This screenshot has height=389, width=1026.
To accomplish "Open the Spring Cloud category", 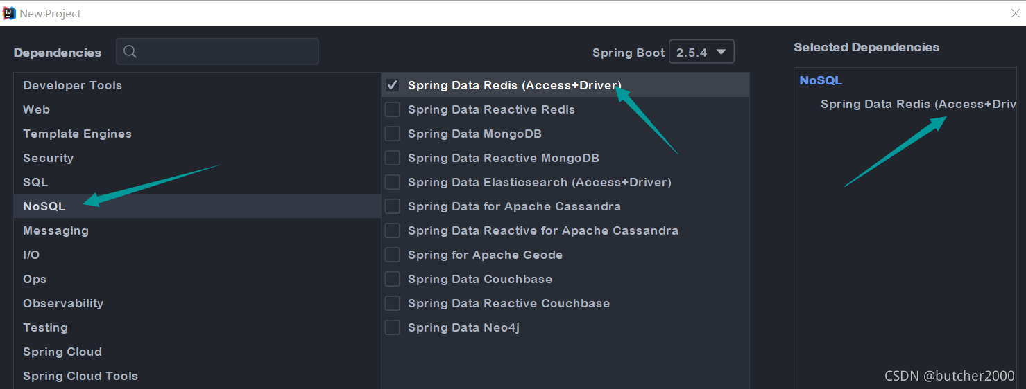I will [62, 352].
